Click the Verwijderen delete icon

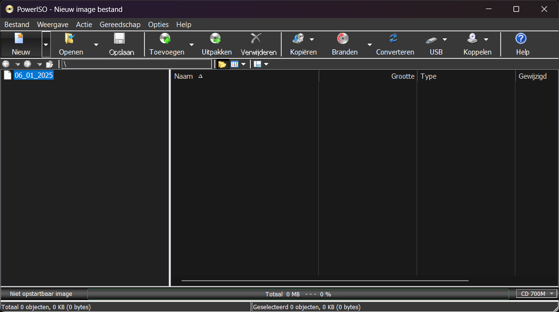(x=256, y=38)
